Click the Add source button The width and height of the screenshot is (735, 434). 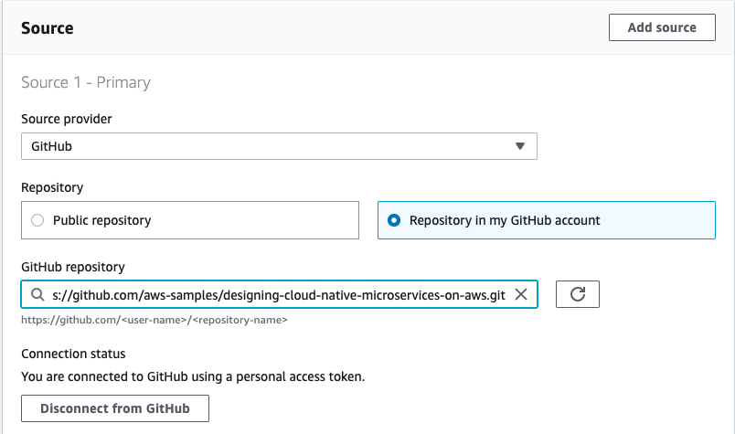(x=662, y=27)
